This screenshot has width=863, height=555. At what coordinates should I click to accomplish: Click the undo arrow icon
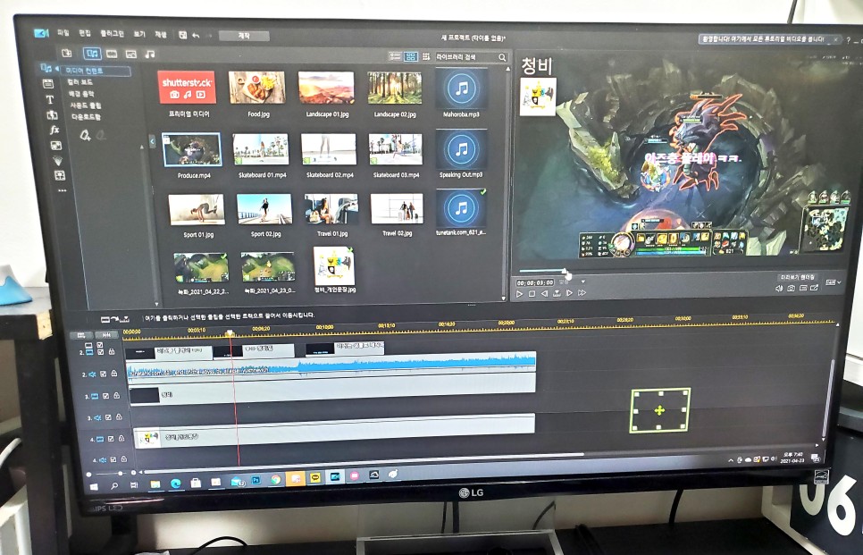tap(196, 35)
